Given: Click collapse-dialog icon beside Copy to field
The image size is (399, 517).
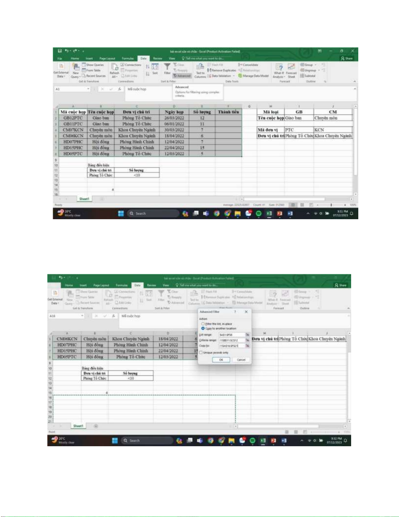Looking at the screenshot, I should pos(248,346).
